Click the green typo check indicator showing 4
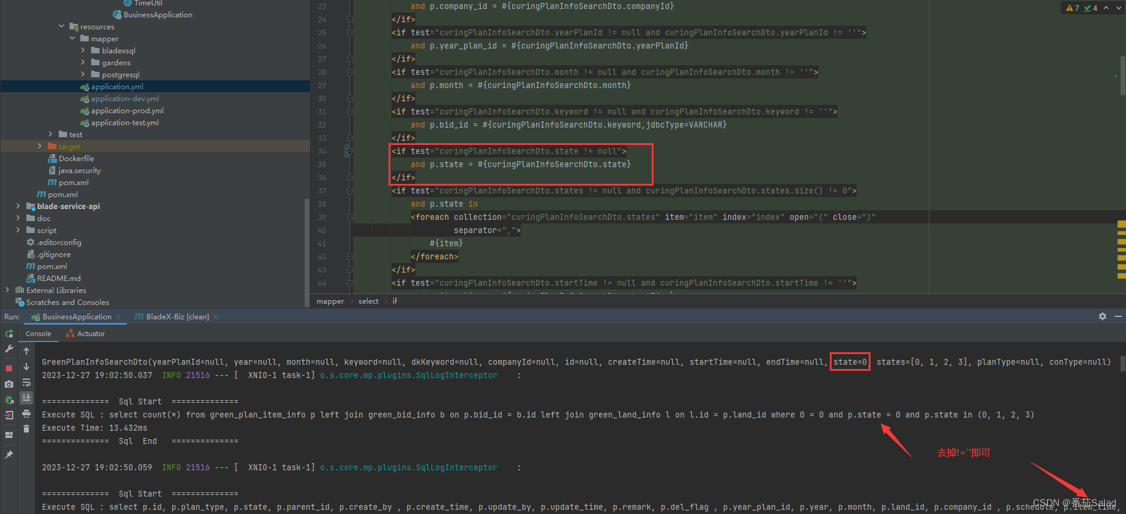 tap(1091, 8)
